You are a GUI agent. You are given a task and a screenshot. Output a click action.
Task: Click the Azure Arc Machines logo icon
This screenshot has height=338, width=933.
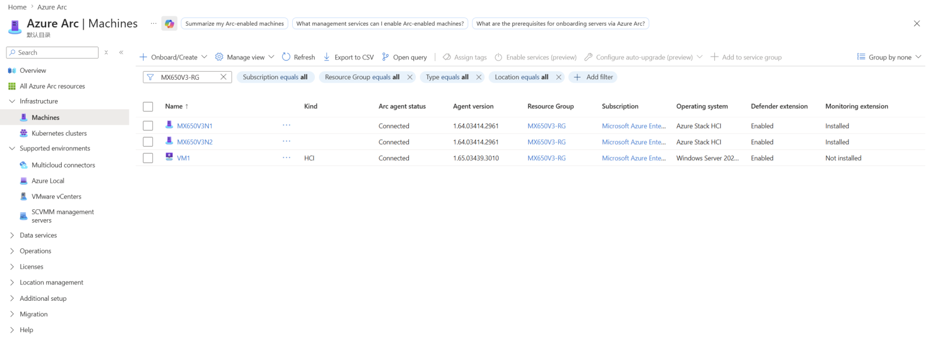click(x=15, y=26)
